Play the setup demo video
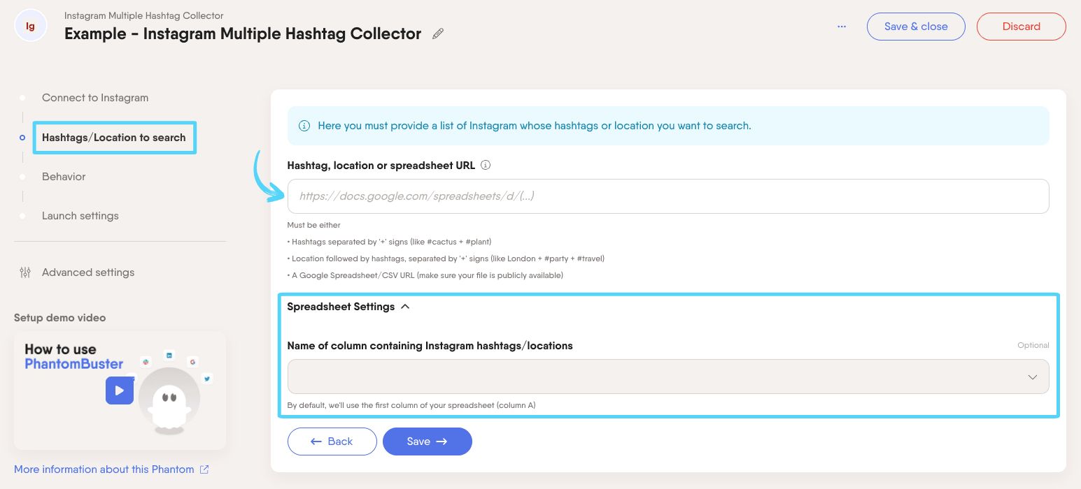The width and height of the screenshot is (1081, 489). (120, 391)
